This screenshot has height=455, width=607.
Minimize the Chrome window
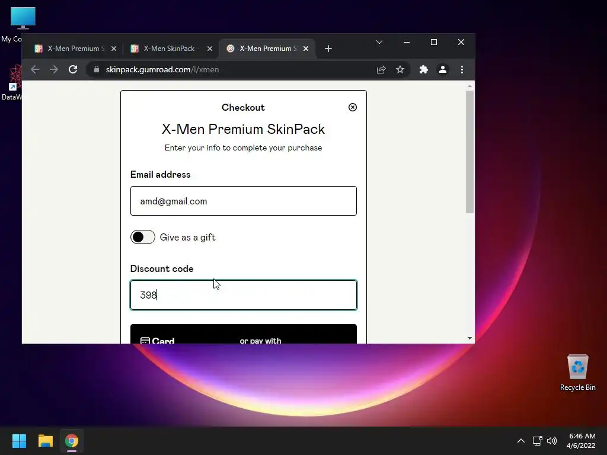pos(407,42)
